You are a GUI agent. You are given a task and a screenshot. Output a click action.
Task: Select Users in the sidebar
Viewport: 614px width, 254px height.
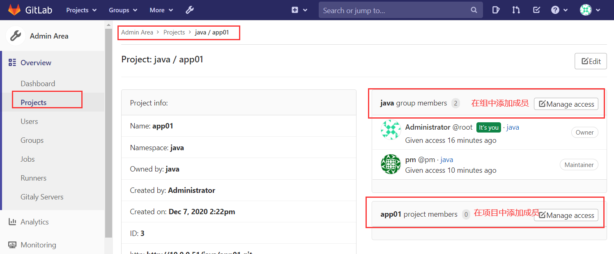29,121
